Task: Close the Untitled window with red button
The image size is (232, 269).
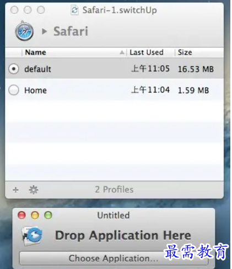Action: coord(21,215)
